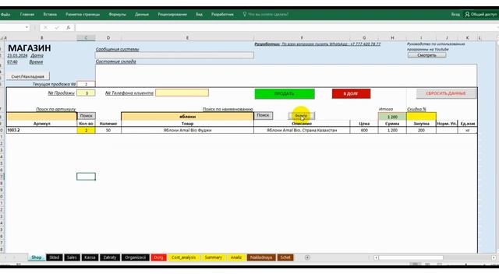The height and width of the screenshot is (280, 499).
Task: Switch to the Kassa sheet tab
Action: [x=90, y=257]
